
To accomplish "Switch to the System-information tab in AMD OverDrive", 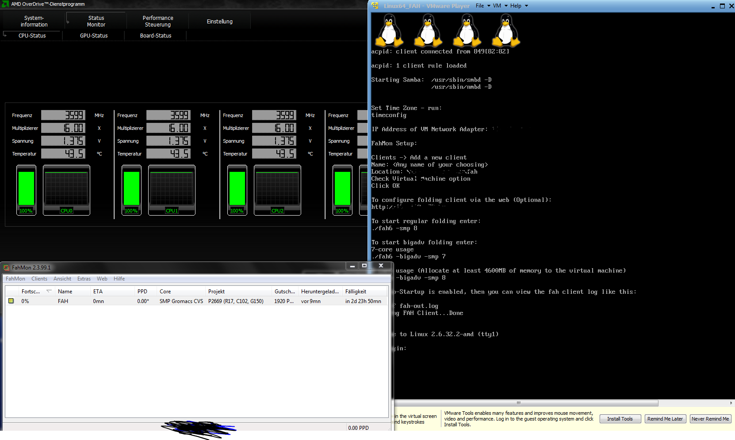I will point(34,21).
